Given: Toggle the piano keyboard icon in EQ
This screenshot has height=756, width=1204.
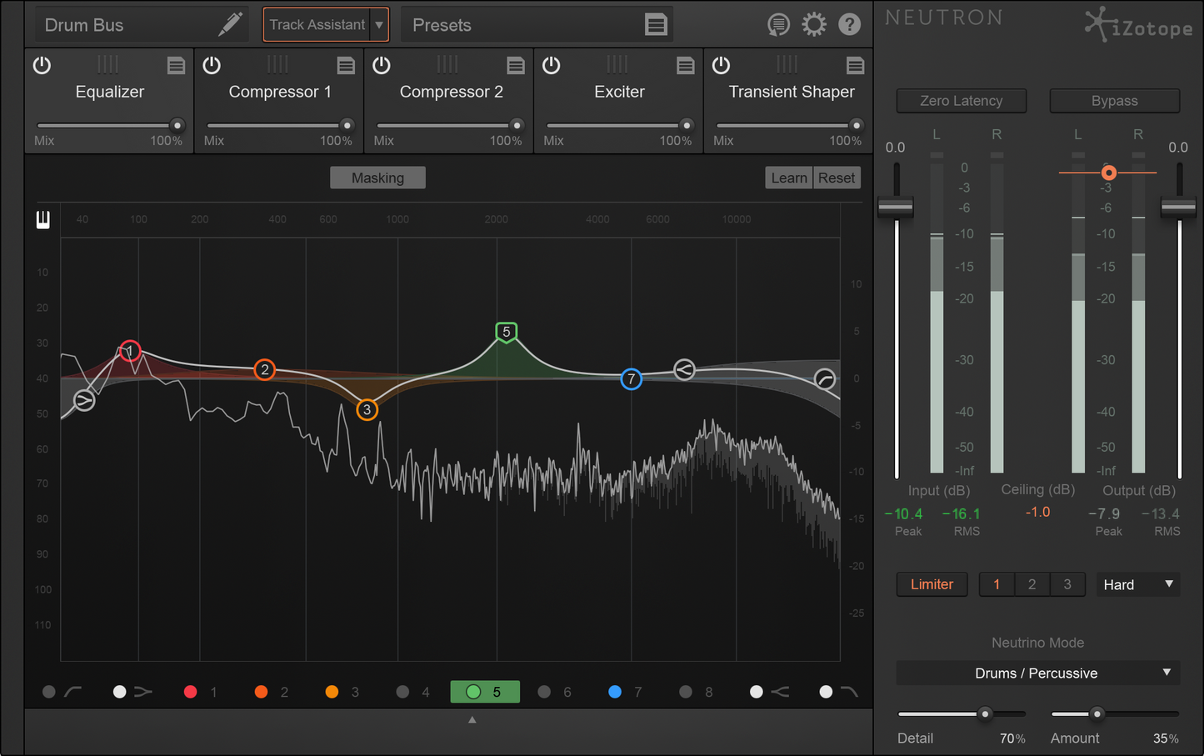Looking at the screenshot, I should point(42,219).
